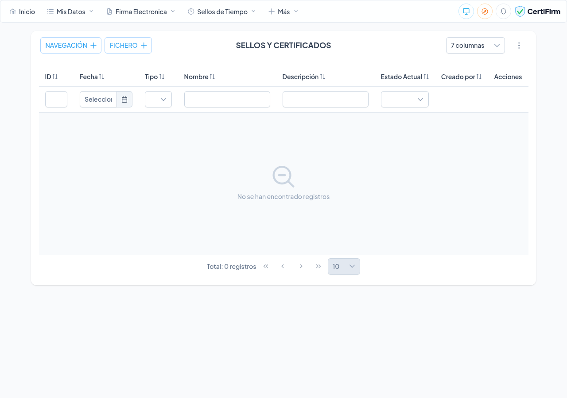Open the Estado Actual filter dropdown
Image resolution: width=567 pixels, height=398 pixels.
pyautogui.click(x=404, y=99)
